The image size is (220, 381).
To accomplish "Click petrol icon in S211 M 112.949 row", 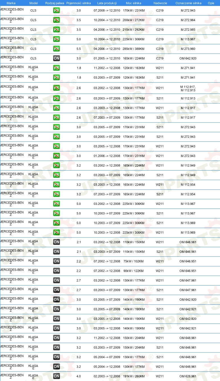I will [x=57, y=175].
